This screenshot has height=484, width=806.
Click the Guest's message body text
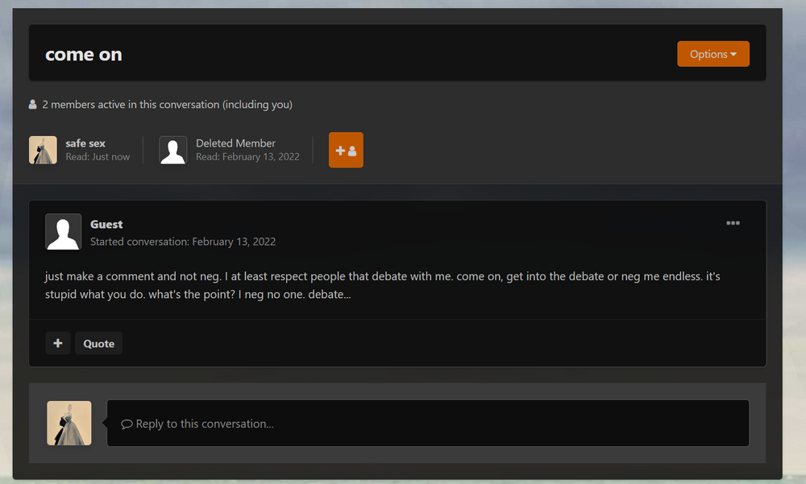coord(382,285)
